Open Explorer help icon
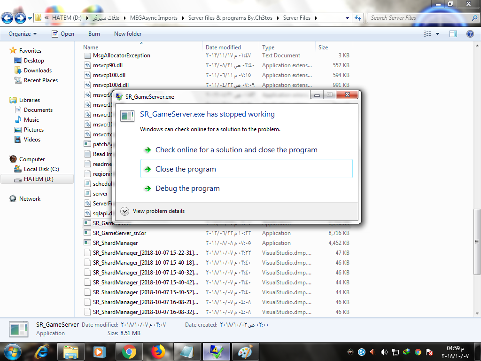The height and width of the screenshot is (361, 481). click(x=470, y=34)
